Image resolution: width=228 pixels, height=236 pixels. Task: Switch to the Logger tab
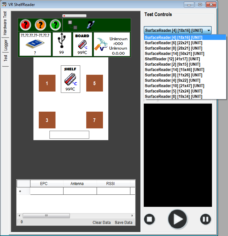click(6, 45)
